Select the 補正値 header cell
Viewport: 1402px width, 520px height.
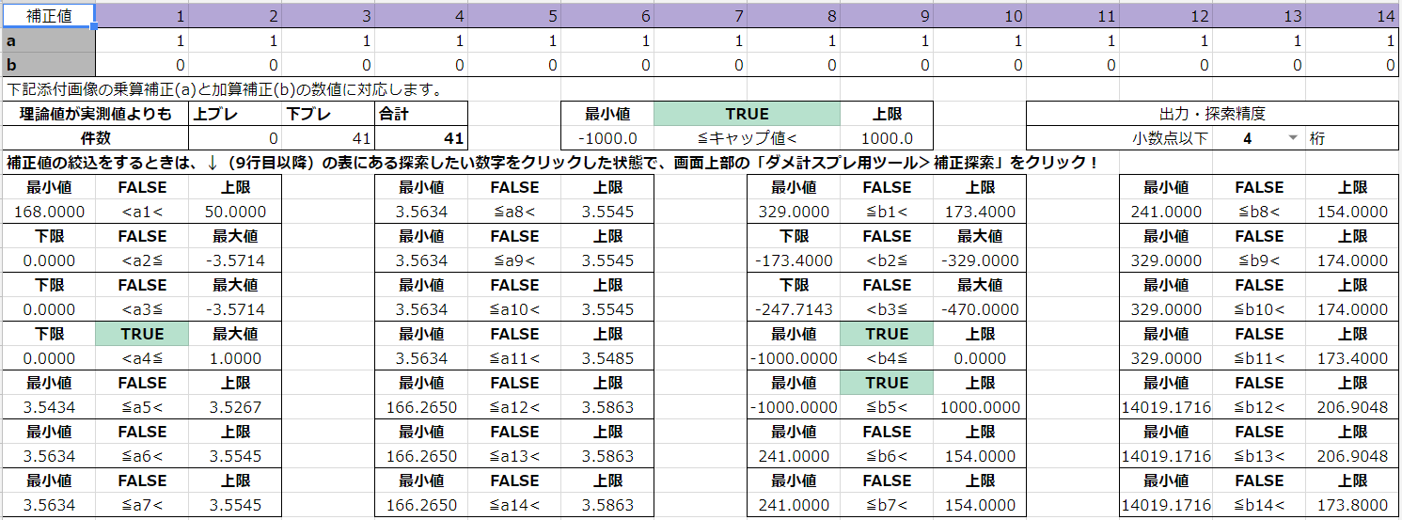coord(48,16)
